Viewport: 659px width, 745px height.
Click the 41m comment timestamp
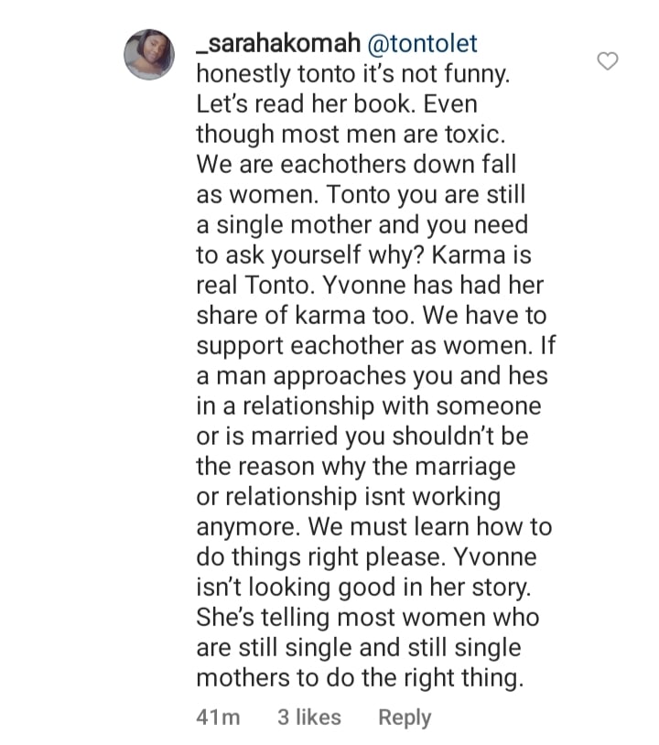218,718
